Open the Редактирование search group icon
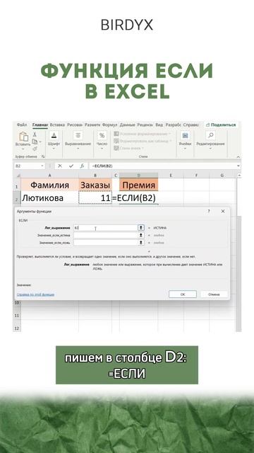The width and height of the screenshot is (254, 453). [x=210, y=135]
